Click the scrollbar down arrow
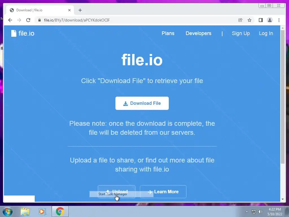 [x=283, y=199]
